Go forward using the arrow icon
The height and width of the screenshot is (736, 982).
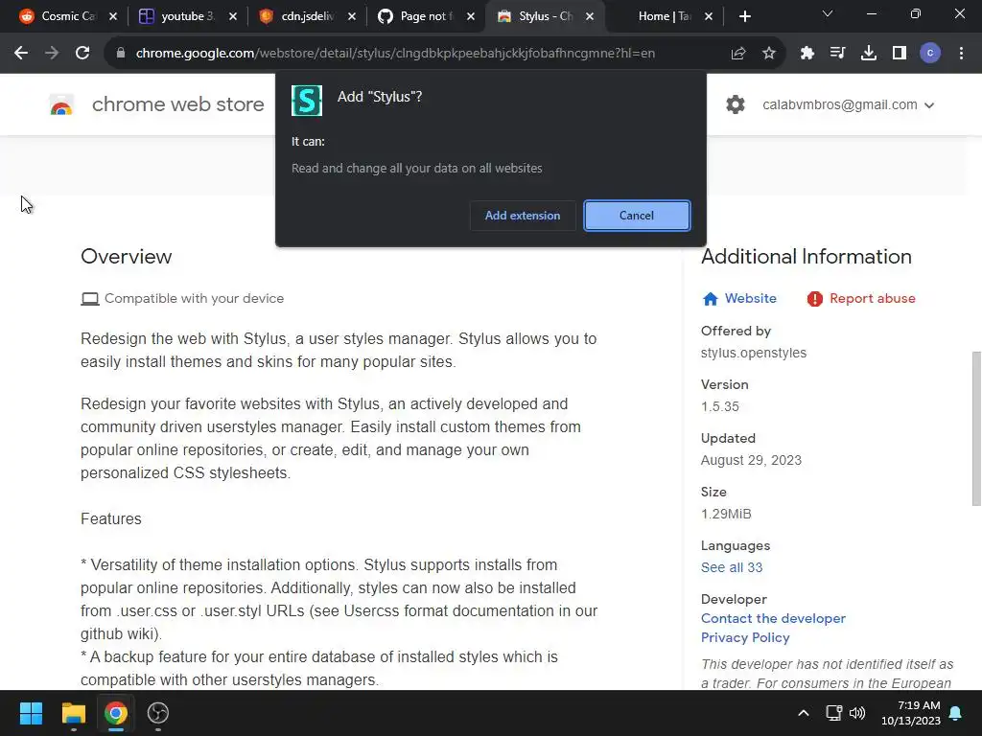pos(52,54)
